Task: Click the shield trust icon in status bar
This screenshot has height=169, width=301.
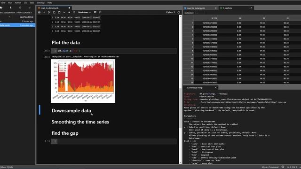Action: pyautogui.click(x=283, y=167)
